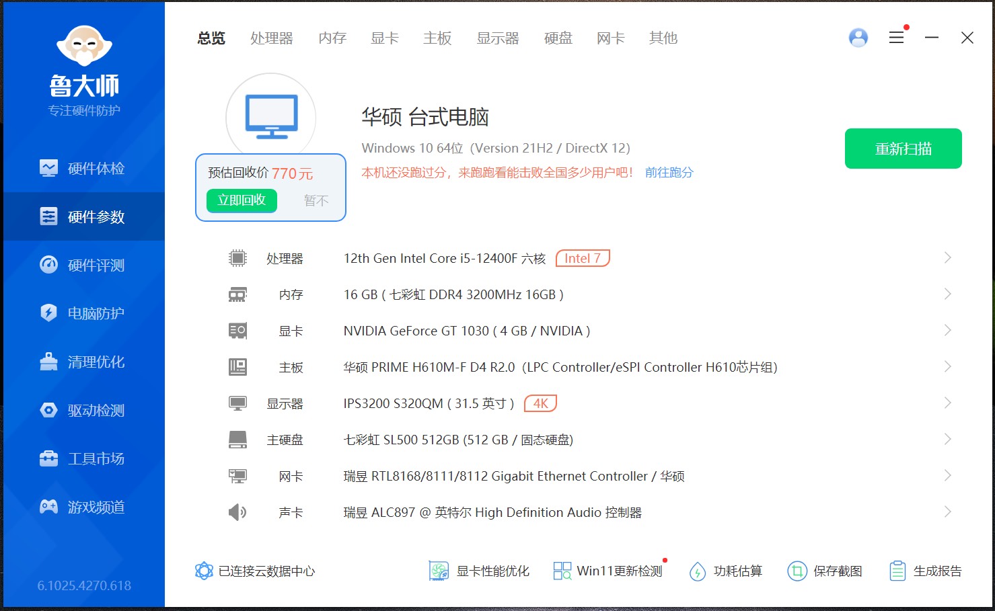The image size is (995, 611).
Task: Switch to the 内存 tab
Action: click(x=332, y=38)
